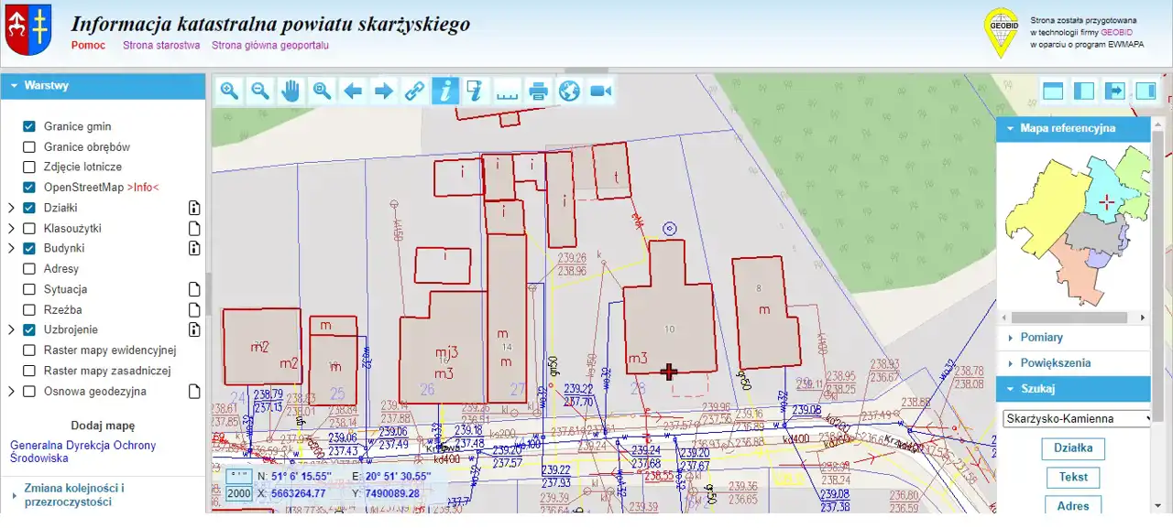Image resolution: width=1173 pixels, height=528 pixels.
Task: Open the Strona starostwa link
Action: 161,45
